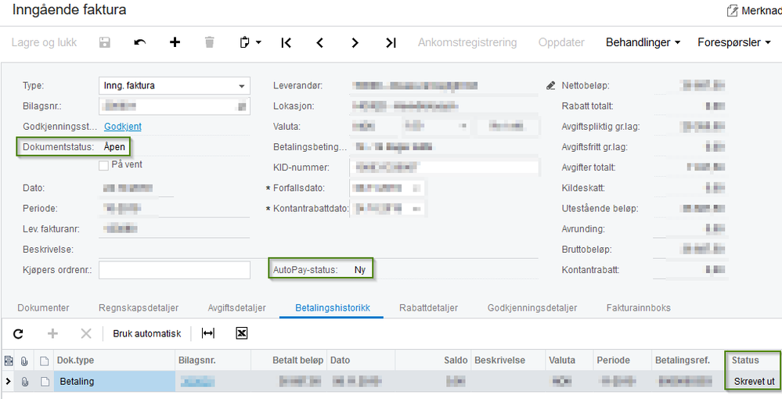Go to the first record
The image size is (782, 399).
(286, 42)
